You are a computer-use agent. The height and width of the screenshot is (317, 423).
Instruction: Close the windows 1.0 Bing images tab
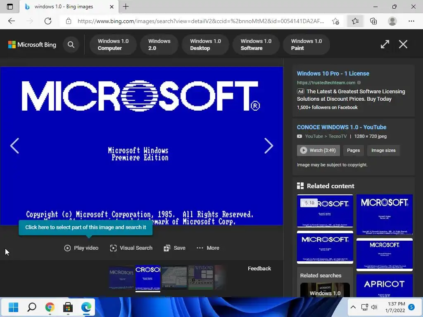coord(112,7)
